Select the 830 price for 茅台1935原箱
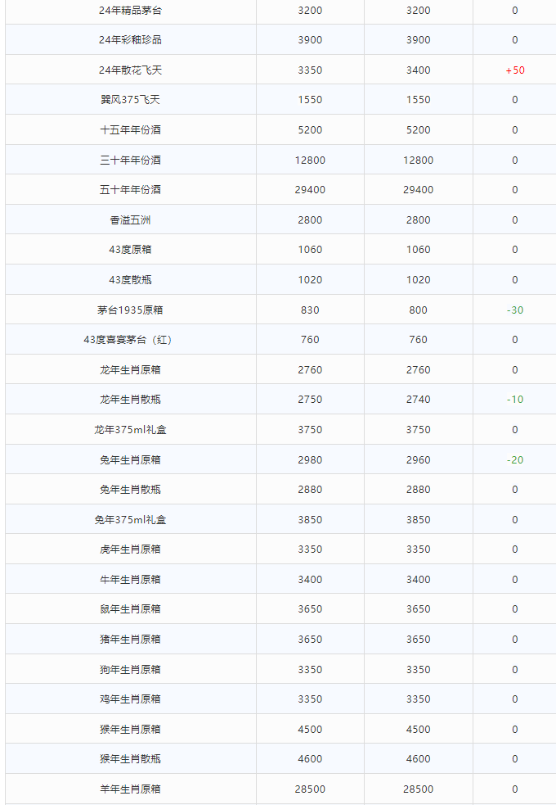556x805 pixels. [310, 310]
